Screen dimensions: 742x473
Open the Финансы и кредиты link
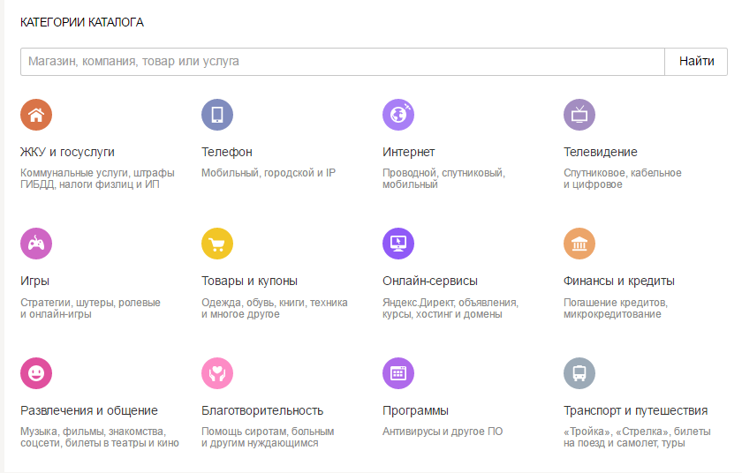tap(618, 282)
